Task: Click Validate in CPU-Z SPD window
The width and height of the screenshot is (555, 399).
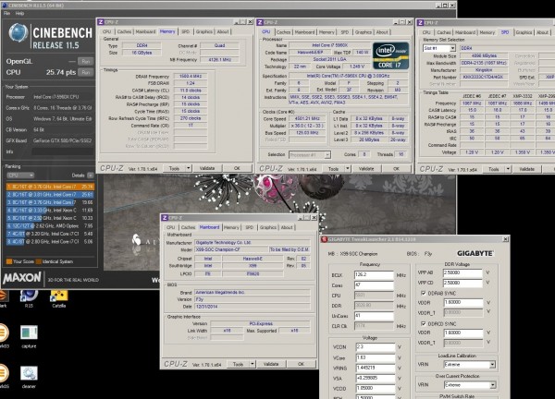Action: [526, 169]
